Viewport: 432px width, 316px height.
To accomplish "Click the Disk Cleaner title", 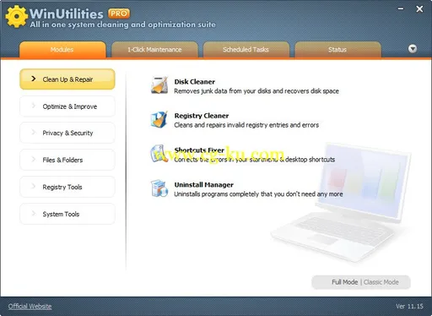I will click(x=195, y=82).
